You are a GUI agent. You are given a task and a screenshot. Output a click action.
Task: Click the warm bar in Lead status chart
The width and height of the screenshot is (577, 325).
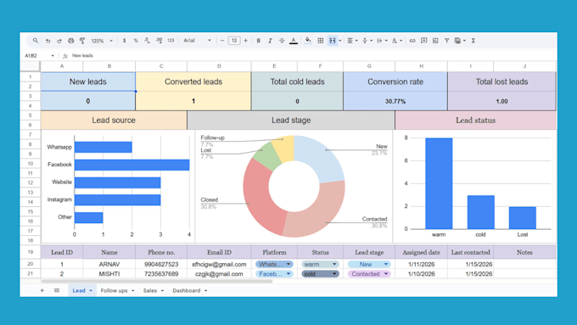[x=439, y=183]
